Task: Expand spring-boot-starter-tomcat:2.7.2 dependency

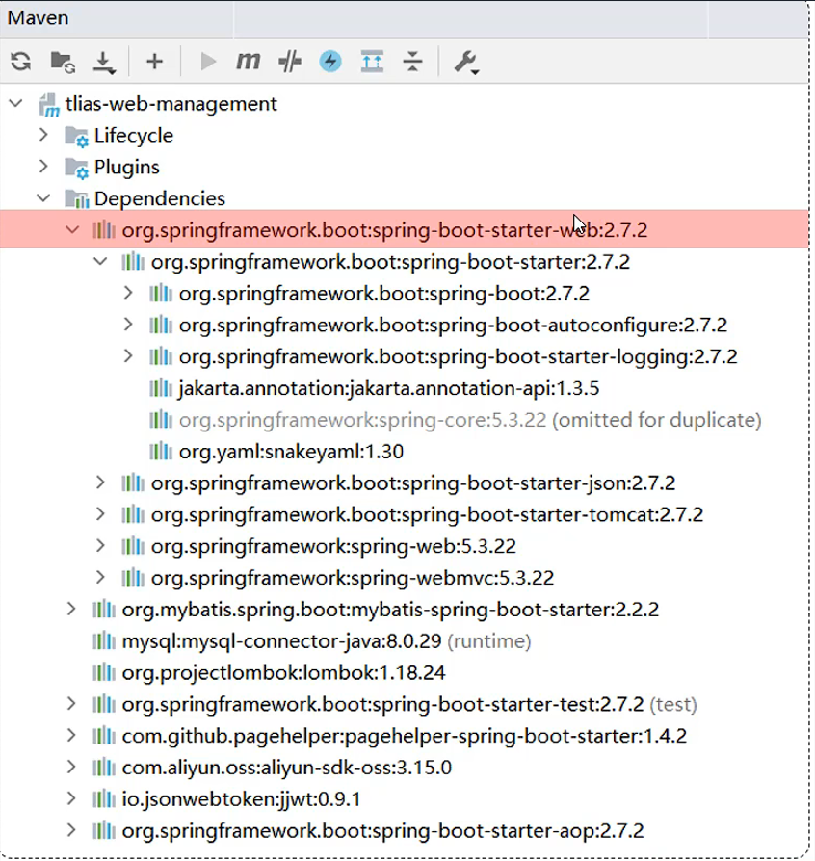Action: [x=100, y=514]
